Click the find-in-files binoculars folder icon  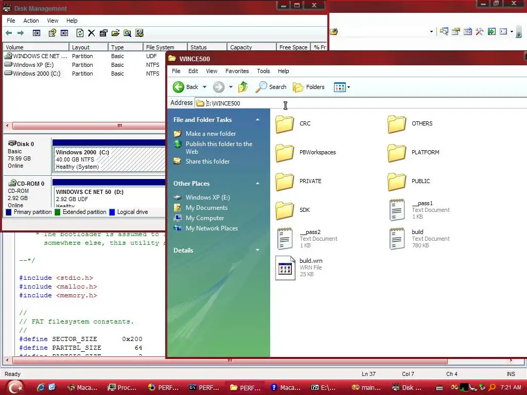tap(333, 32)
